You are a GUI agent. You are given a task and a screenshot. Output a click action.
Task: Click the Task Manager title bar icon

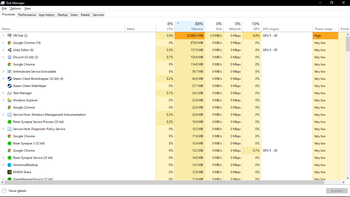tap(3, 3)
